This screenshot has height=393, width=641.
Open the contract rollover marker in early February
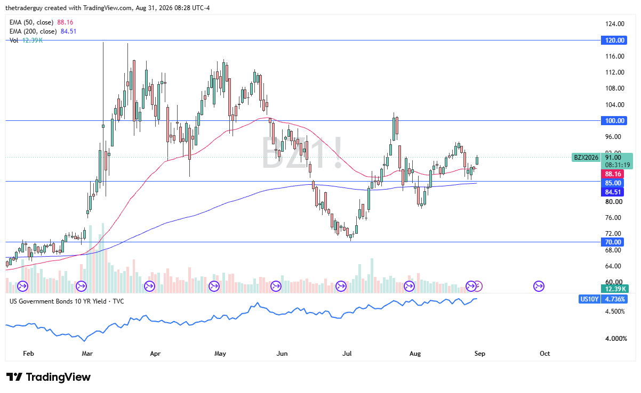tap(22, 286)
